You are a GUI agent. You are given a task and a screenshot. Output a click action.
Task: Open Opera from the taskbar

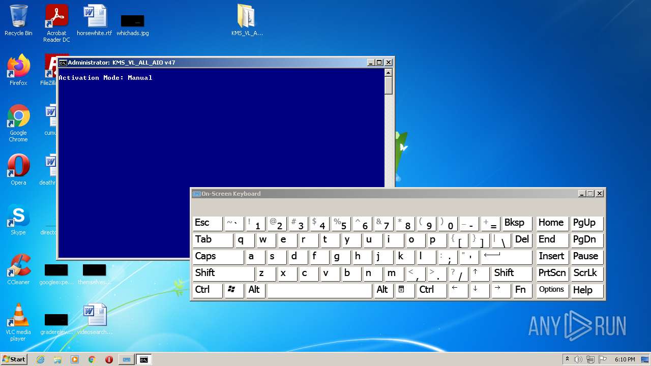(109, 359)
